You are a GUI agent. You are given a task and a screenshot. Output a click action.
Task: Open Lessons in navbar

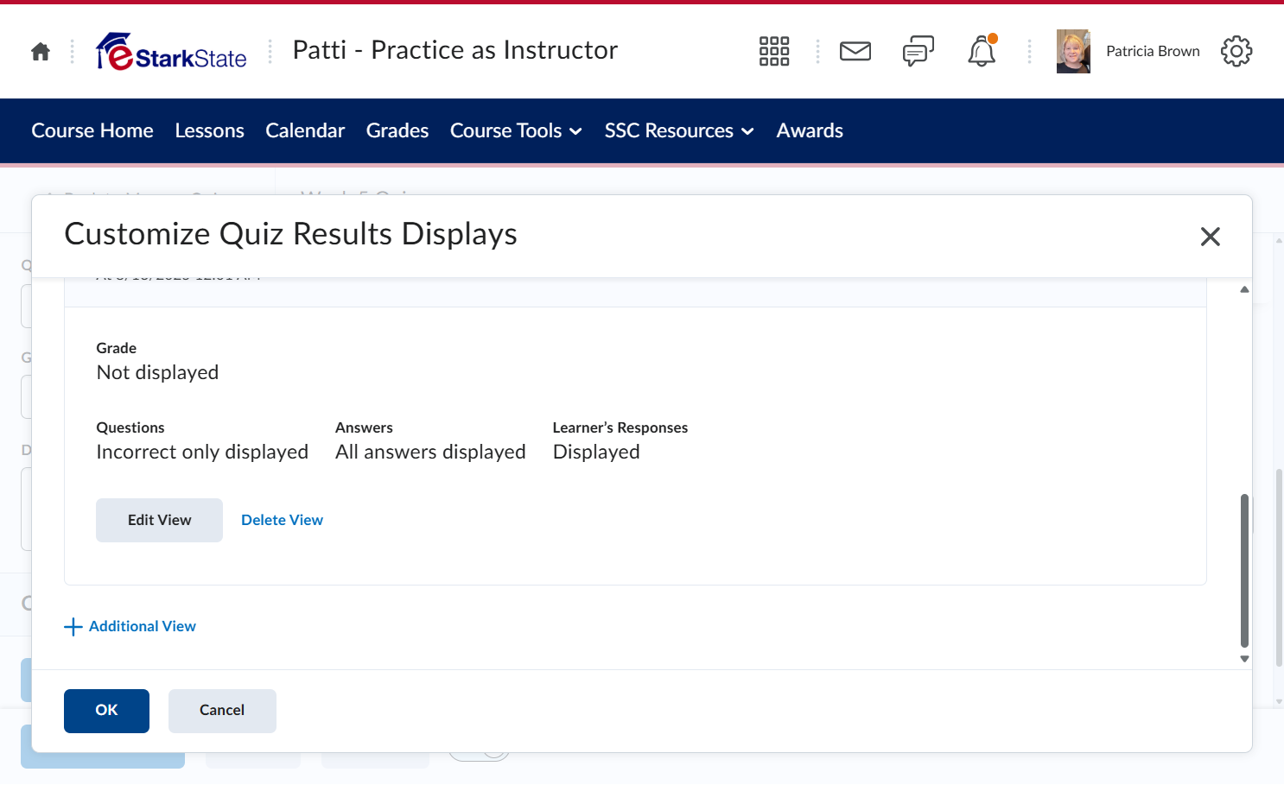209,130
